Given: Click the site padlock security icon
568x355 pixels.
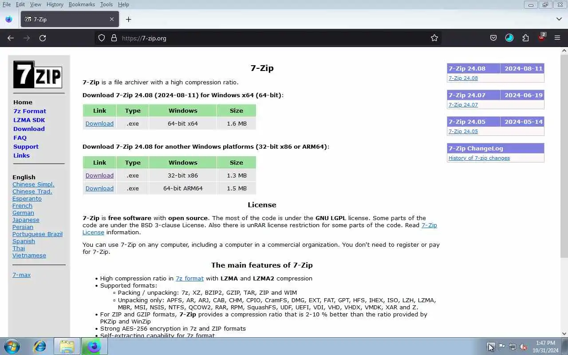Looking at the screenshot, I should [x=114, y=38].
